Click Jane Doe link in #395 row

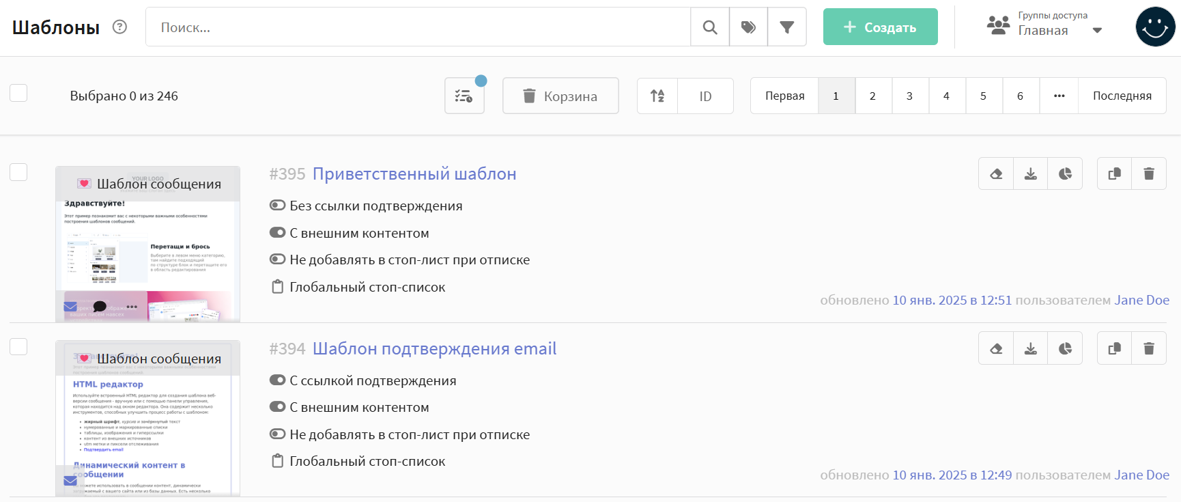pyautogui.click(x=1141, y=300)
